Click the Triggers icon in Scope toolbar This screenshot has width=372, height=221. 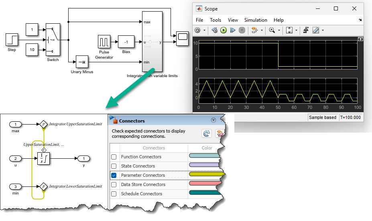pos(306,30)
